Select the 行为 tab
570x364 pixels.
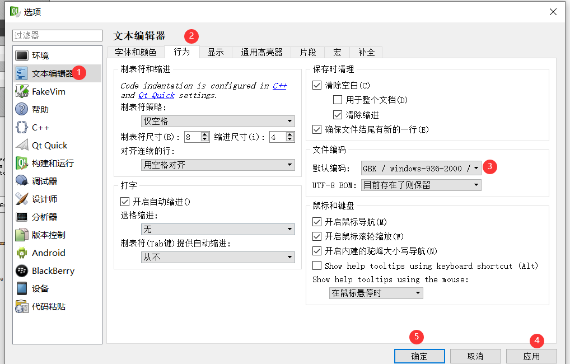coord(182,52)
